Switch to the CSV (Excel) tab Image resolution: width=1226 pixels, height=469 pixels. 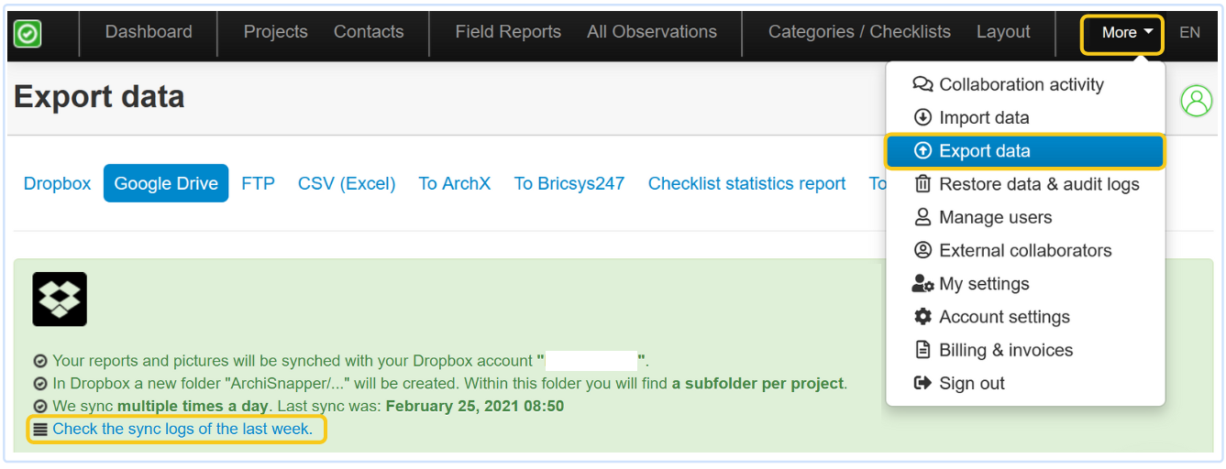click(x=347, y=183)
